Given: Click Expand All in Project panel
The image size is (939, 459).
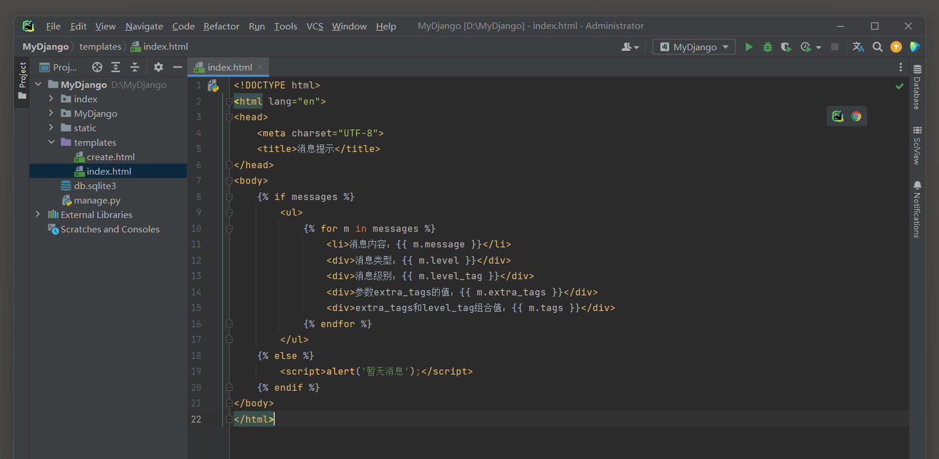Looking at the screenshot, I should tap(116, 67).
